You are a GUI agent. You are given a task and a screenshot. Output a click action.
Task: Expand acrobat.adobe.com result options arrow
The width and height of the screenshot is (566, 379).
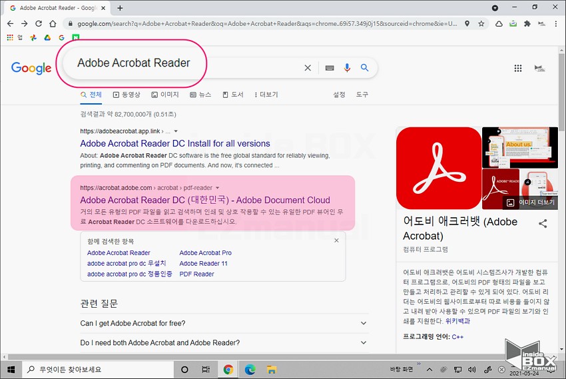pyautogui.click(x=217, y=188)
